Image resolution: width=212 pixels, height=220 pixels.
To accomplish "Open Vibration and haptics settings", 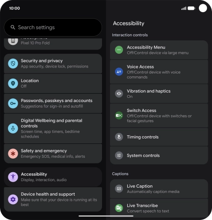I will click(x=159, y=94).
